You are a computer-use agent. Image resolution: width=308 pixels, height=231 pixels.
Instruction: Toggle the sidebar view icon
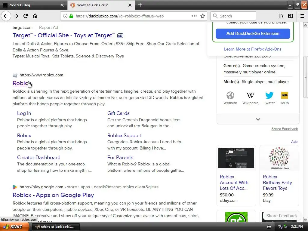pyautogui.click(x=291, y=16)
